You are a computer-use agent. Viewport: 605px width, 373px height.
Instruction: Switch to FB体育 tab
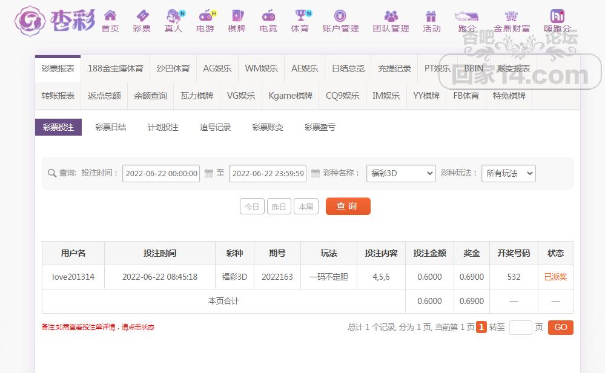coord(466,96)
